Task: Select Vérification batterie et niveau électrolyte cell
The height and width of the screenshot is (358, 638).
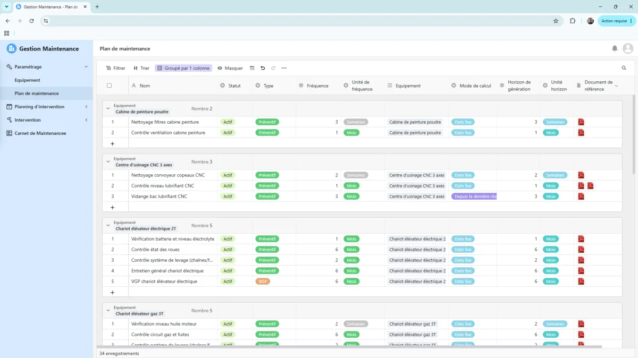Action: pos(173,239)
